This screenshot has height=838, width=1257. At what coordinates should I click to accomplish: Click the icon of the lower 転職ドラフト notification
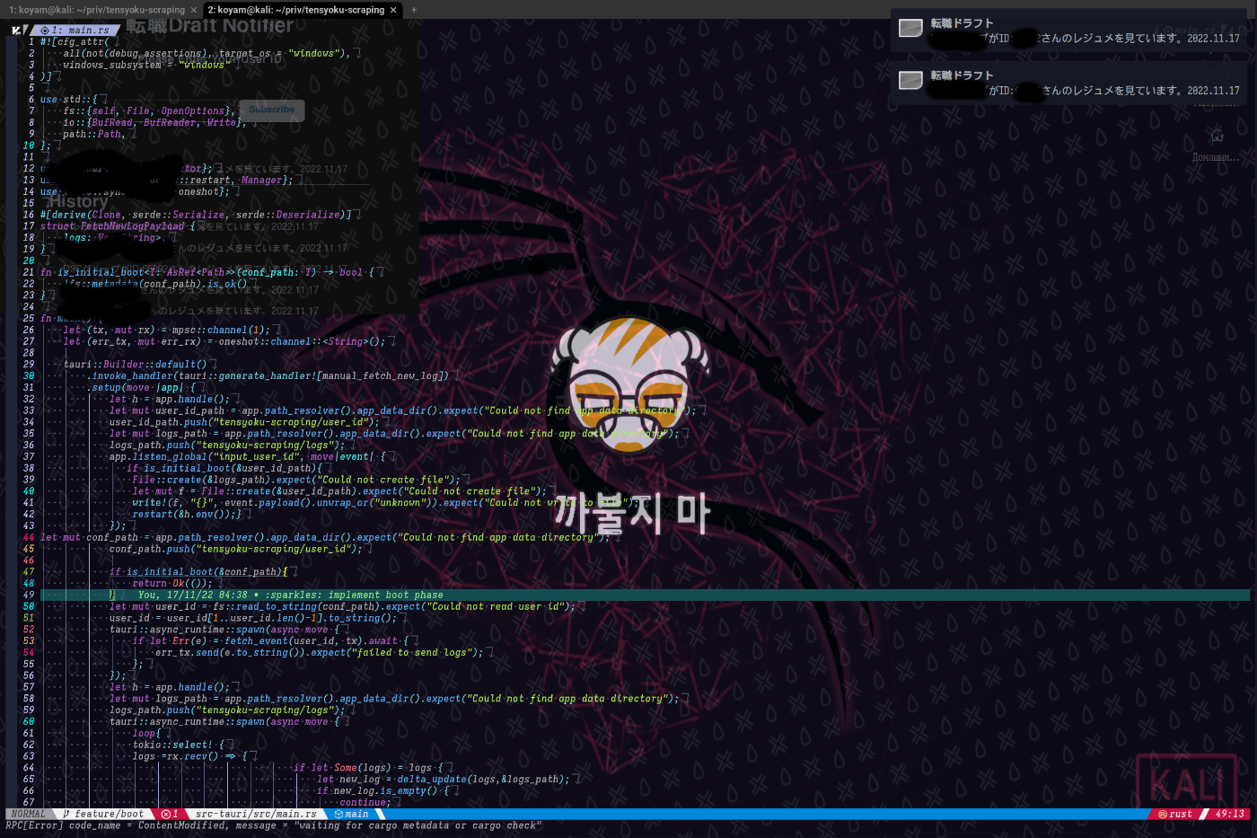[x=911, y=81]
